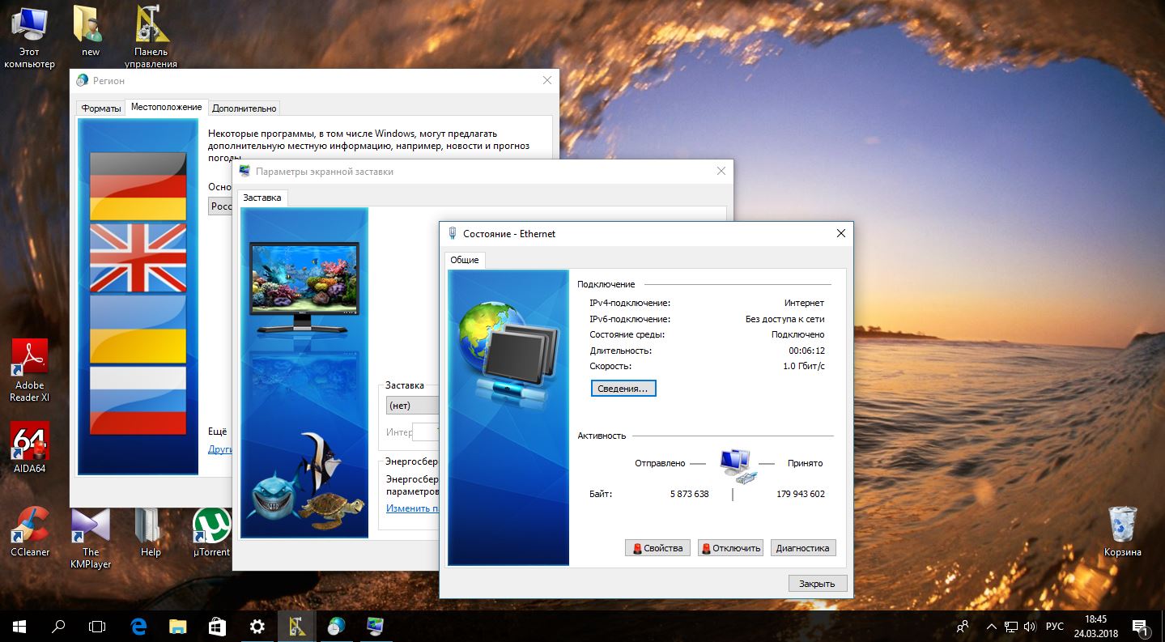Open the Дополнительно tab in Регион
Image resolution: width=1165 pixels, height=642 pixels.
(244, 108)
